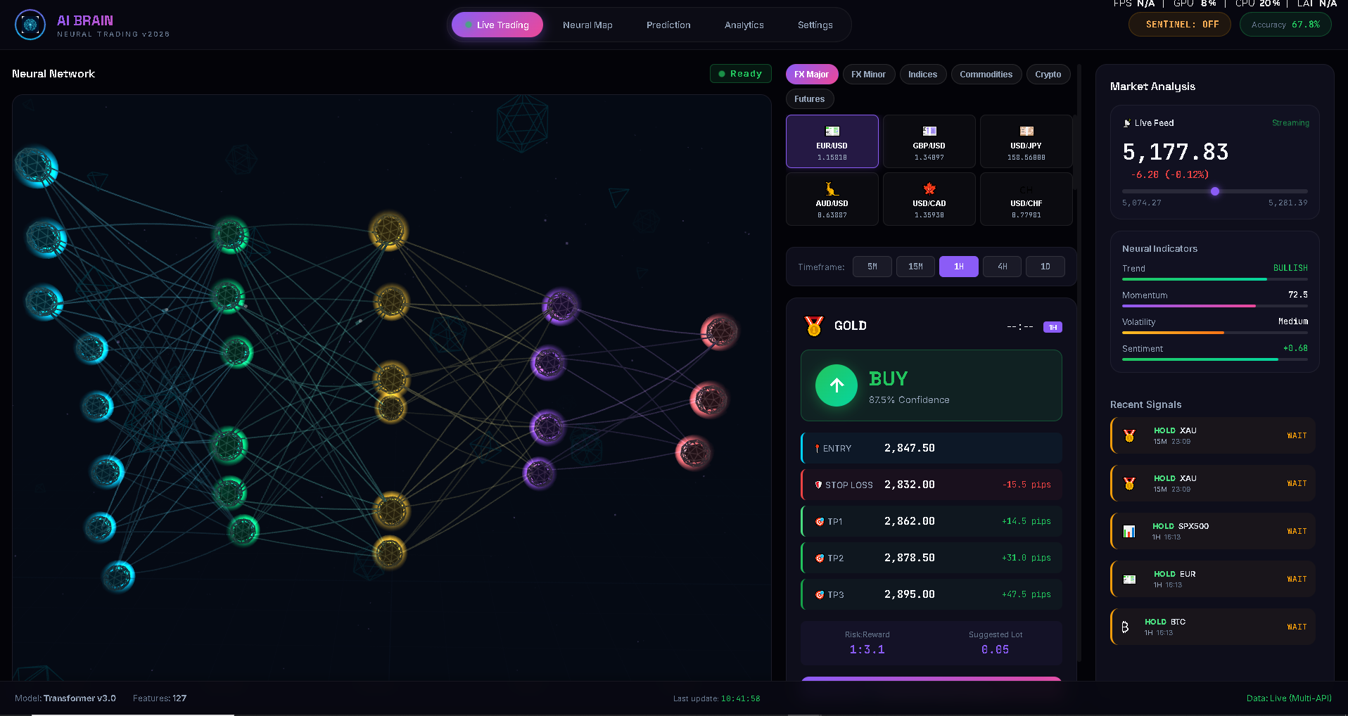
Task: Open the SPX500 chart signal icon
Action: point(1128,531)
